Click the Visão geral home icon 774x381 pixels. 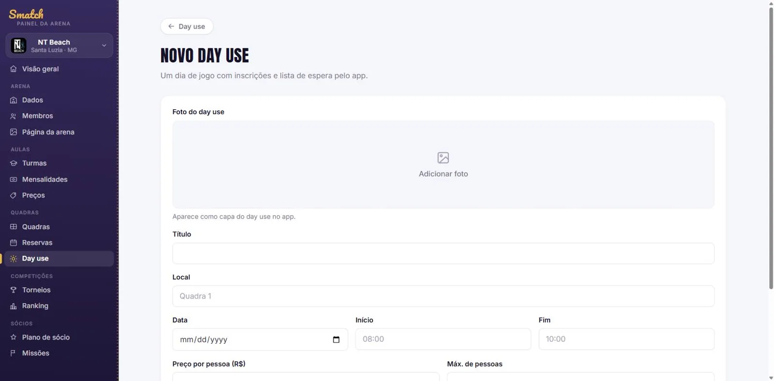tap(14, 69)
